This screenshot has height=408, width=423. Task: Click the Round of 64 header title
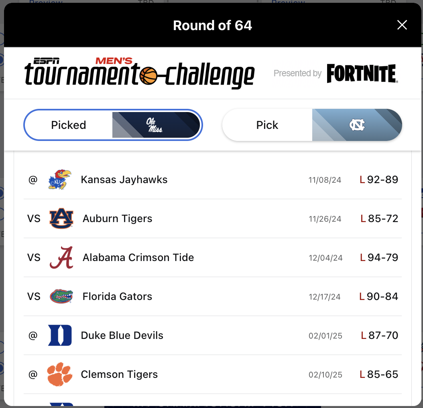212,25
